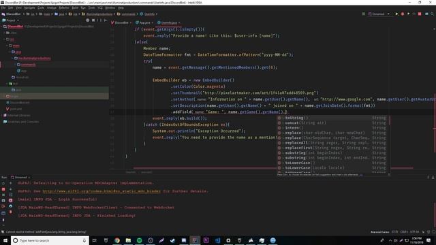This screenshot has height=245, width=436.
Task: Select the target folder in the project tree
Action: (x=14, y=96)
